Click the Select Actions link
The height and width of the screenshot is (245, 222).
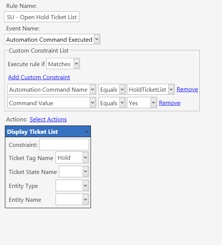(x=48, y=119)
